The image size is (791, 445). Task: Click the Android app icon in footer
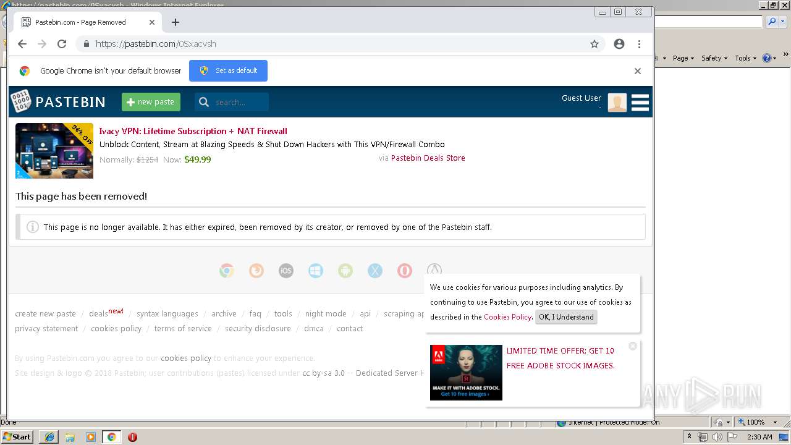point(345,271)
